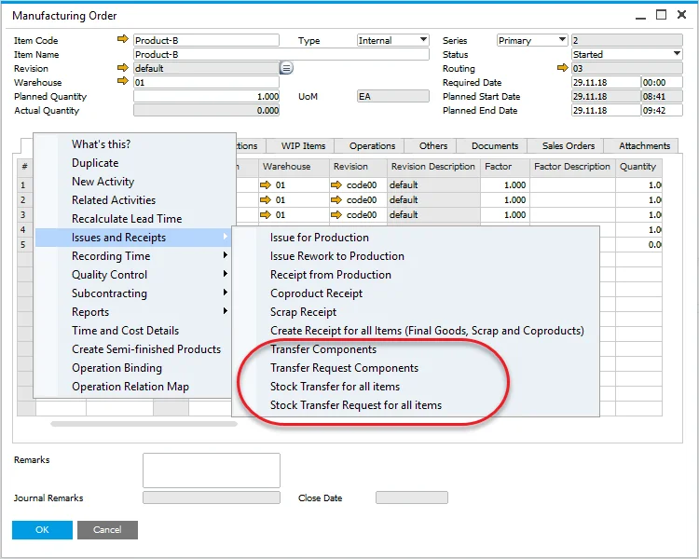Image resolution: width=699 pixels, height=559 pixels.
Task: Follow the row 1 warehouse 01 link arrow
Action: (266, 184)
